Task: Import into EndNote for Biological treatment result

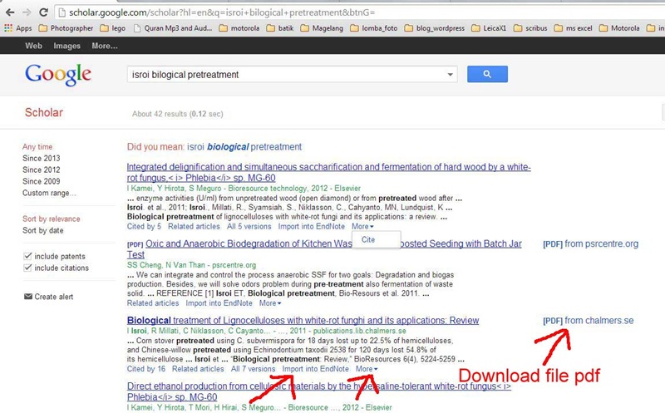Action: click(x=316, y=369)
